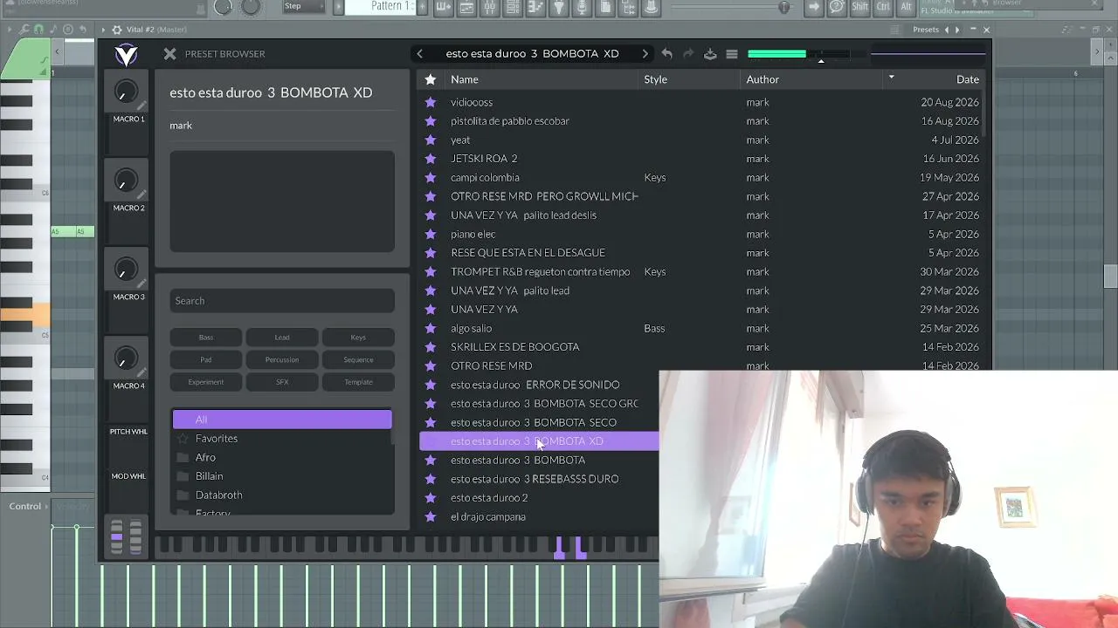Toggle favorite star for esto esta duroo 2
The height and width of the screenshot is (628, 1118).
[431, 498]
